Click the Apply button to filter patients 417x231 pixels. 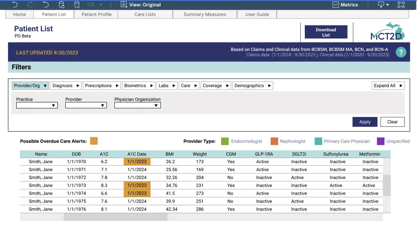364,122
